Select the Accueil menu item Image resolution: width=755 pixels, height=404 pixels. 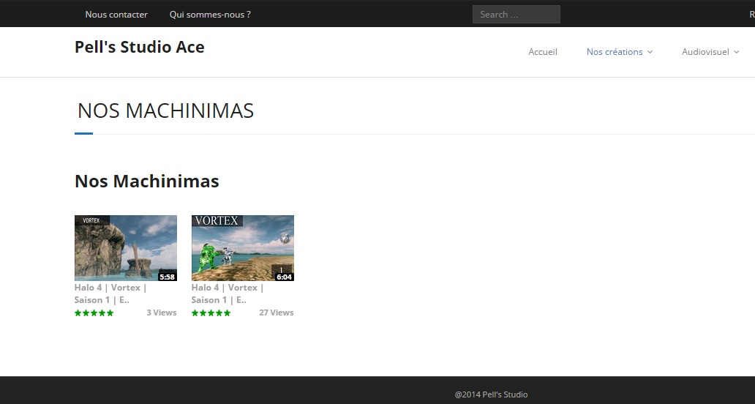(x=543, y=52)
